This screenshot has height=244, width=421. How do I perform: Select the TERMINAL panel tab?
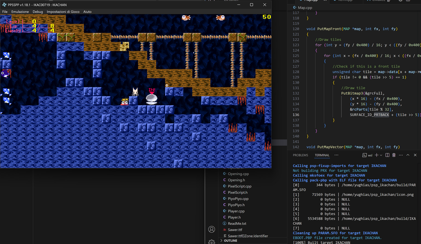click(322, 155)
